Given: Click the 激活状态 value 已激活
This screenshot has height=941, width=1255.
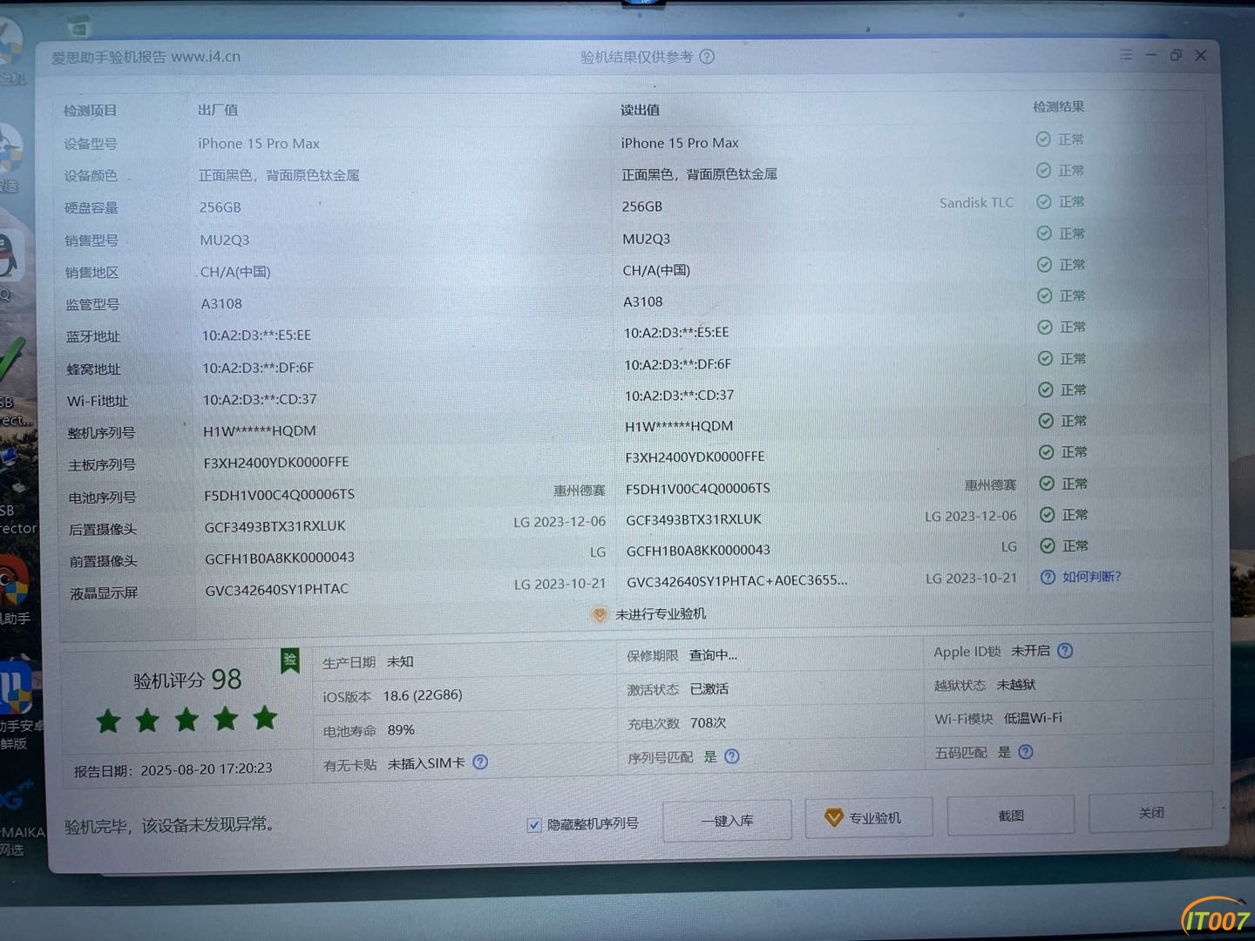Looking at the screenshot, I should tap(709, 689).
